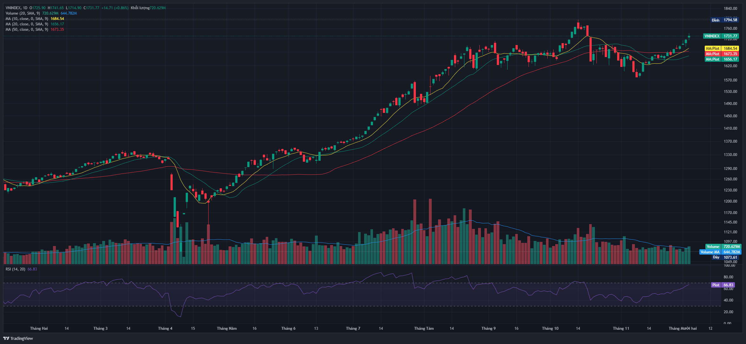Screen dimensions: 746x344
Task: Click the VNINDEX 1731.77 last price label
Action: pyautogui.click(x=721, y=36)
